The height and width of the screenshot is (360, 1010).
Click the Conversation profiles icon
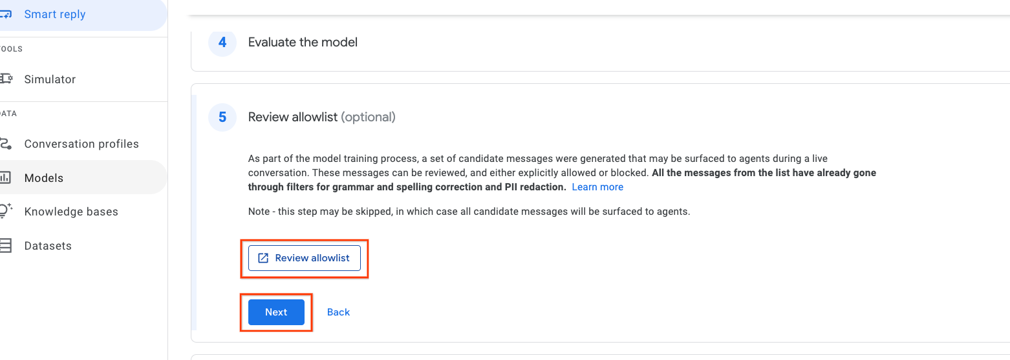point(5,143)
